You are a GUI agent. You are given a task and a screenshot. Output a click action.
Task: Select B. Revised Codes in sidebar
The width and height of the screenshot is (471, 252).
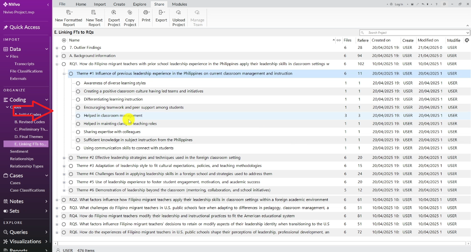point(30,122)
